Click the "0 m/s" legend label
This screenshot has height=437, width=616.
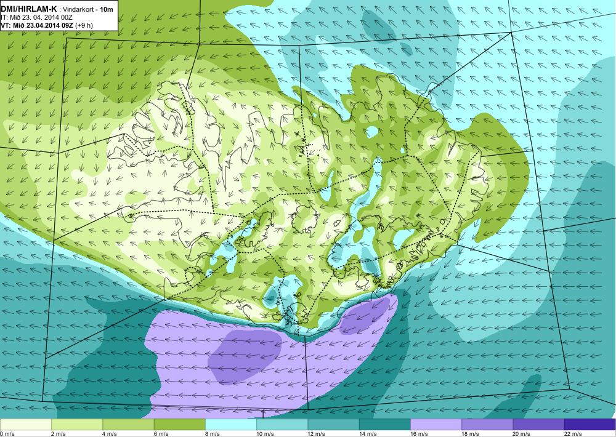click(x=7, y=434)
